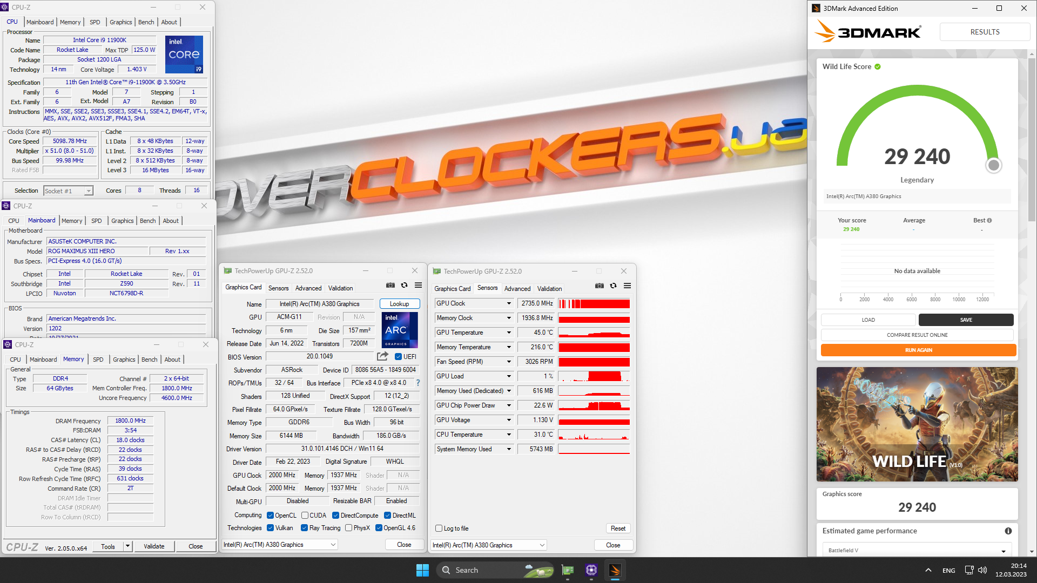Image resolution: width=1037 pixels, height=583 pixels.
Task: Click the Lookup button in GPU-Z
Action: point(400,304)
